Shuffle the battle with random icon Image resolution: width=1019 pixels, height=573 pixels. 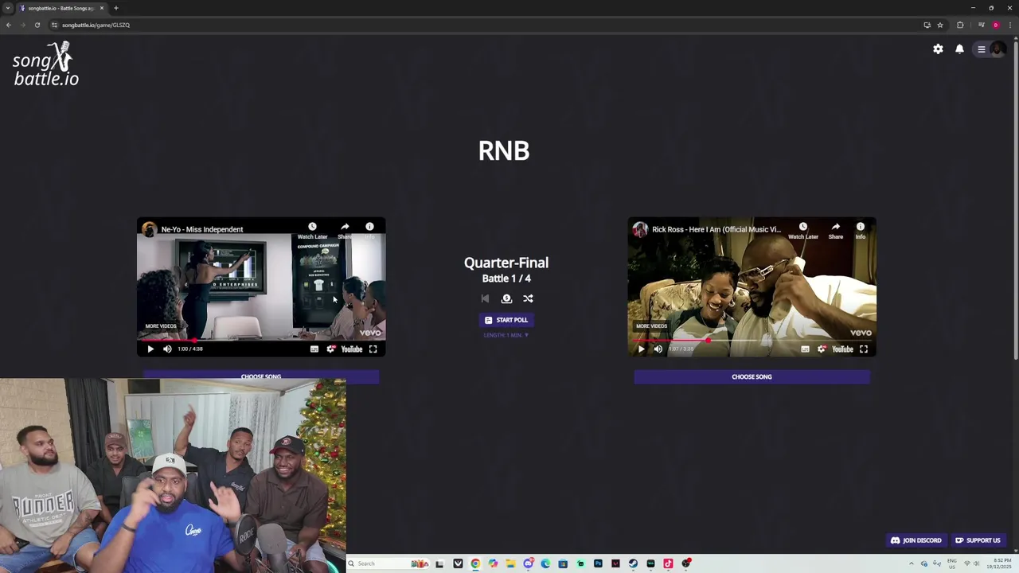click(528, 298)
